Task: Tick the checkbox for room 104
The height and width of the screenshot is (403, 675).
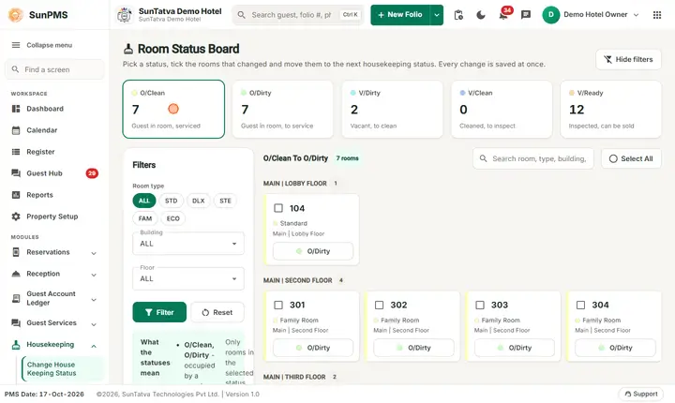Action: point(278,208)
